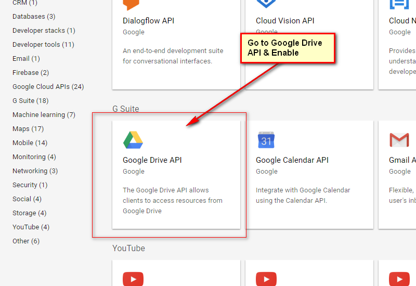Open the Google Calendar API title
This screenshot has width=416, height=286.
pos(292,160)
